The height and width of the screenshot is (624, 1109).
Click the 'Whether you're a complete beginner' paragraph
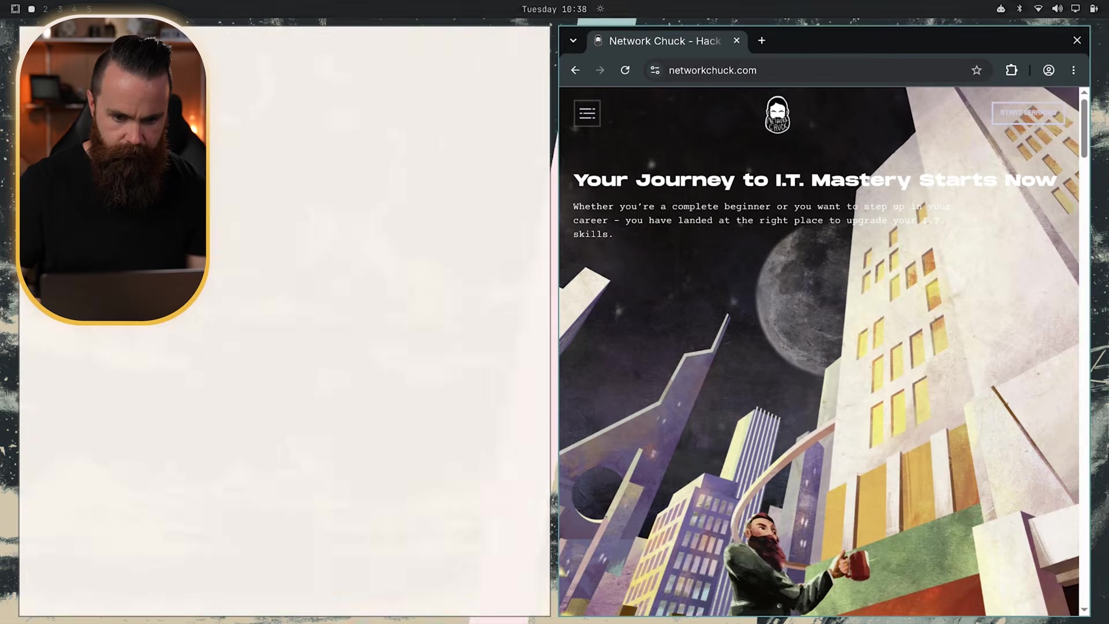click(x=761, y=220)
